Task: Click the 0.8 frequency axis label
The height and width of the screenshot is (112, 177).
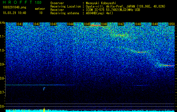Action: [x=2, y=78]
